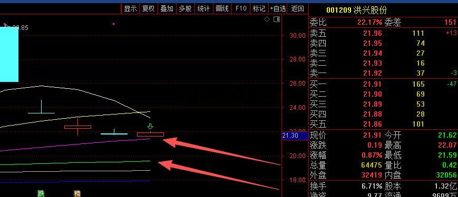
Task: Click 卖四 price 21.95
Action: [373, 44]
